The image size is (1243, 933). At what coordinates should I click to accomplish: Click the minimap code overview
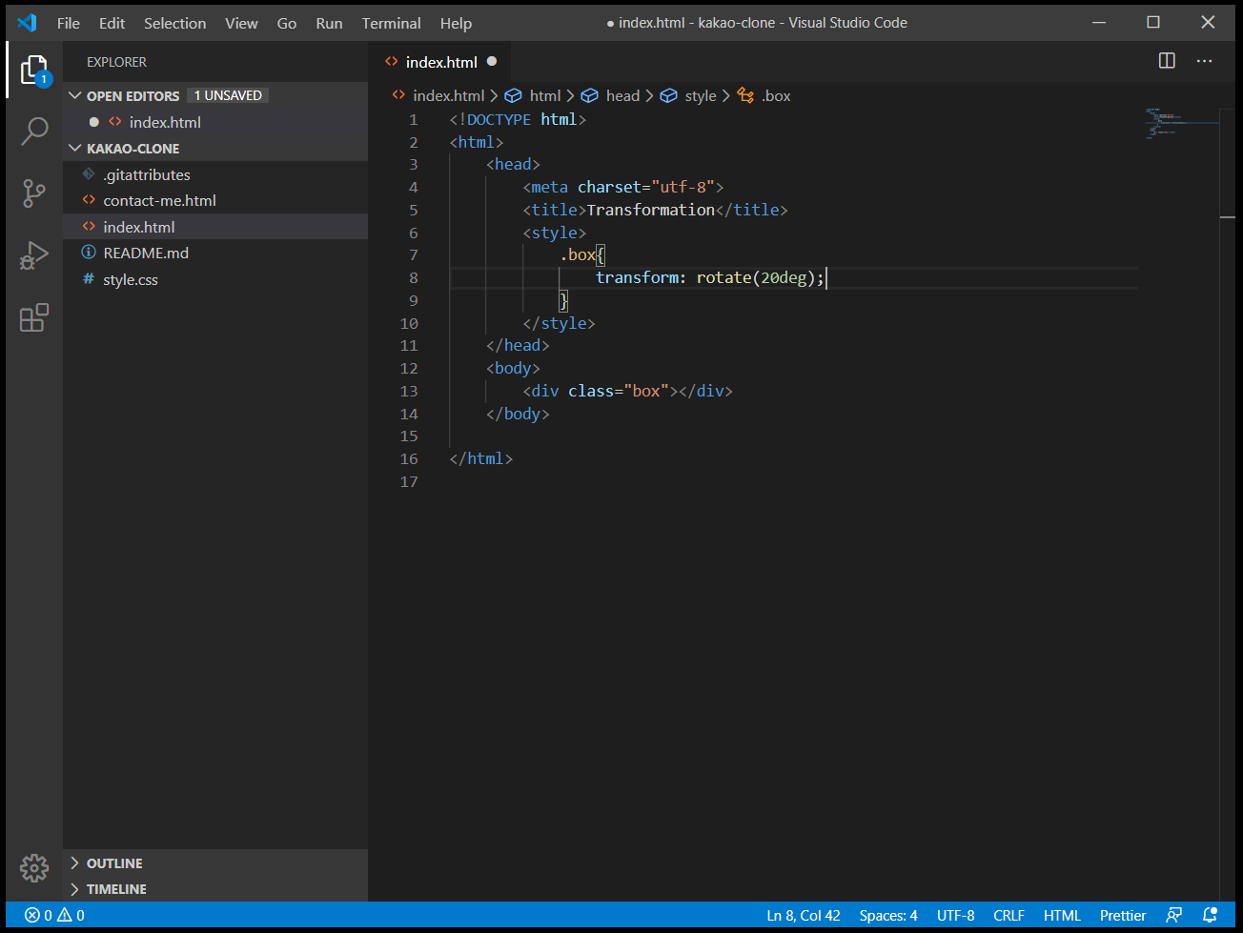pos(1181,124)
